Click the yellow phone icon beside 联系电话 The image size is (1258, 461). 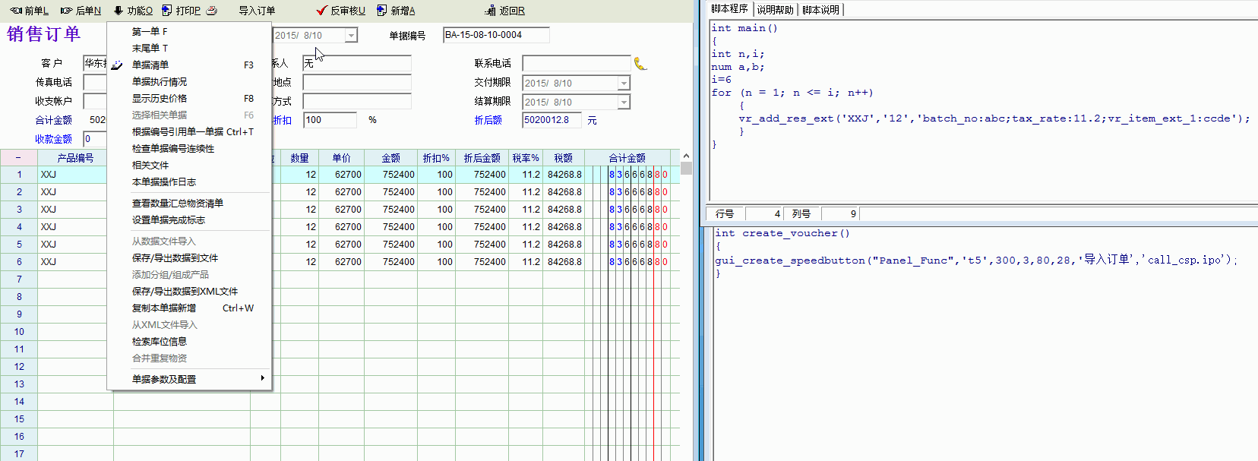point(640,64)
